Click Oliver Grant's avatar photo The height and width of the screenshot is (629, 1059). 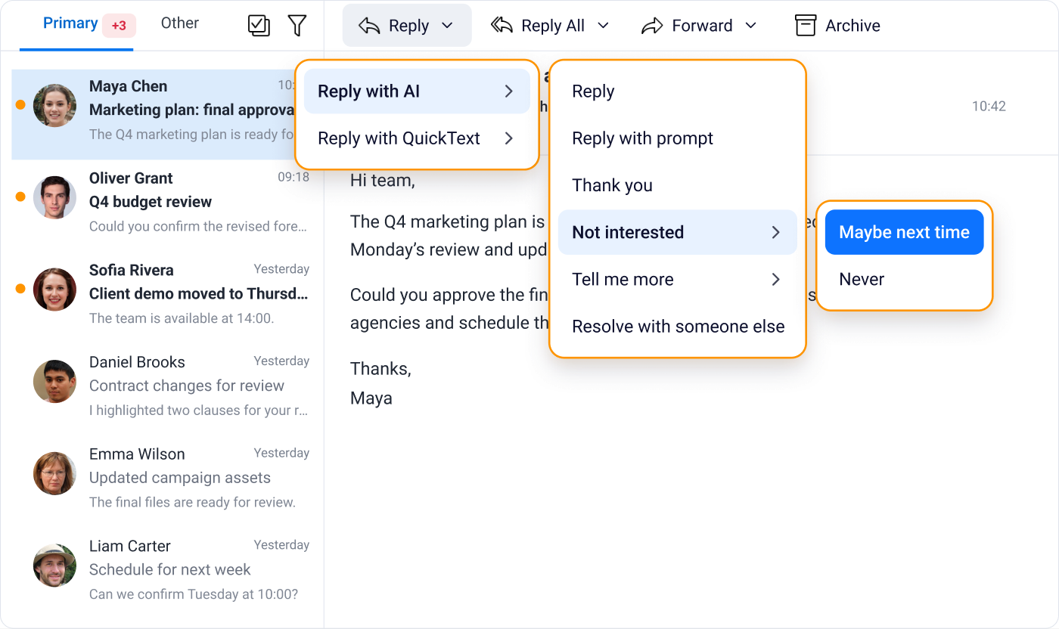[54, 197]
